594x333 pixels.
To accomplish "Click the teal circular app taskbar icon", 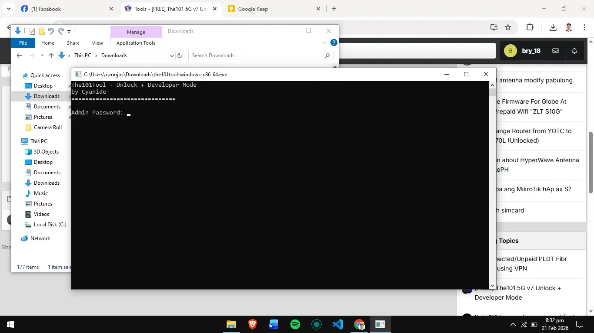I will coord(317,324).
